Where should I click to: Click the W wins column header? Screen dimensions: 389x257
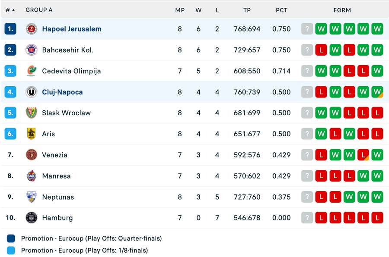(198, 10)
